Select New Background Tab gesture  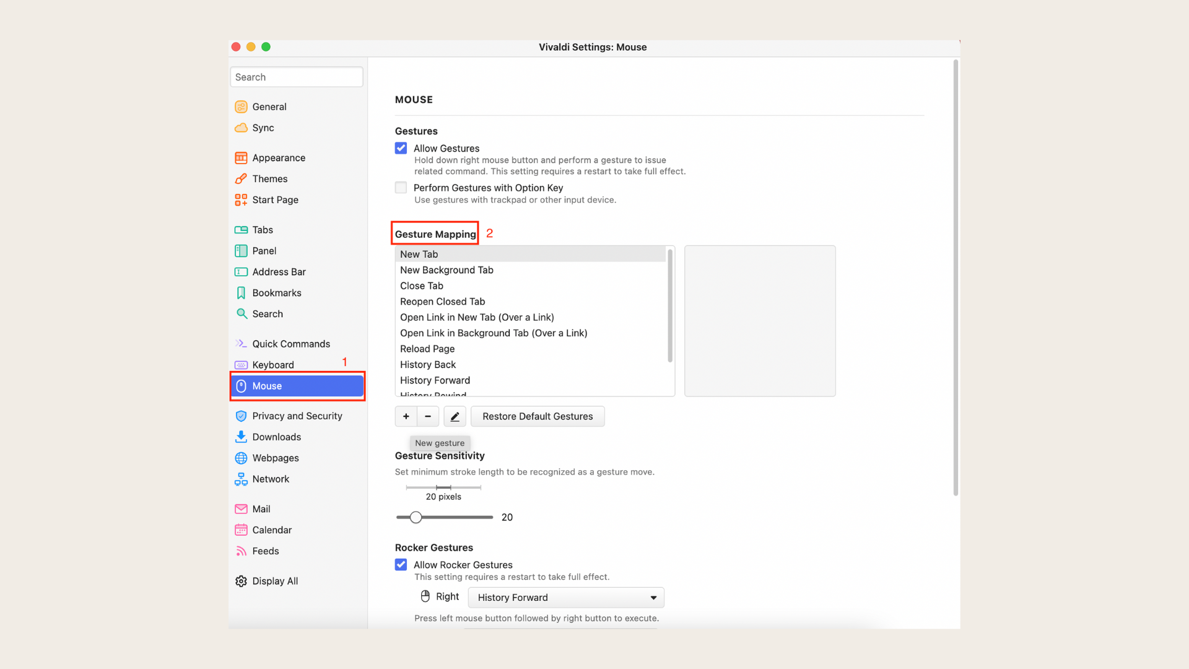tap(530, 270)
